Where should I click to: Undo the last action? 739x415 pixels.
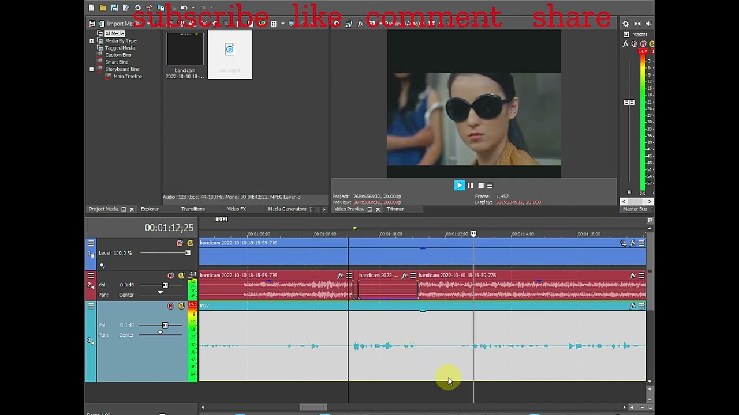tap(184, 8)
